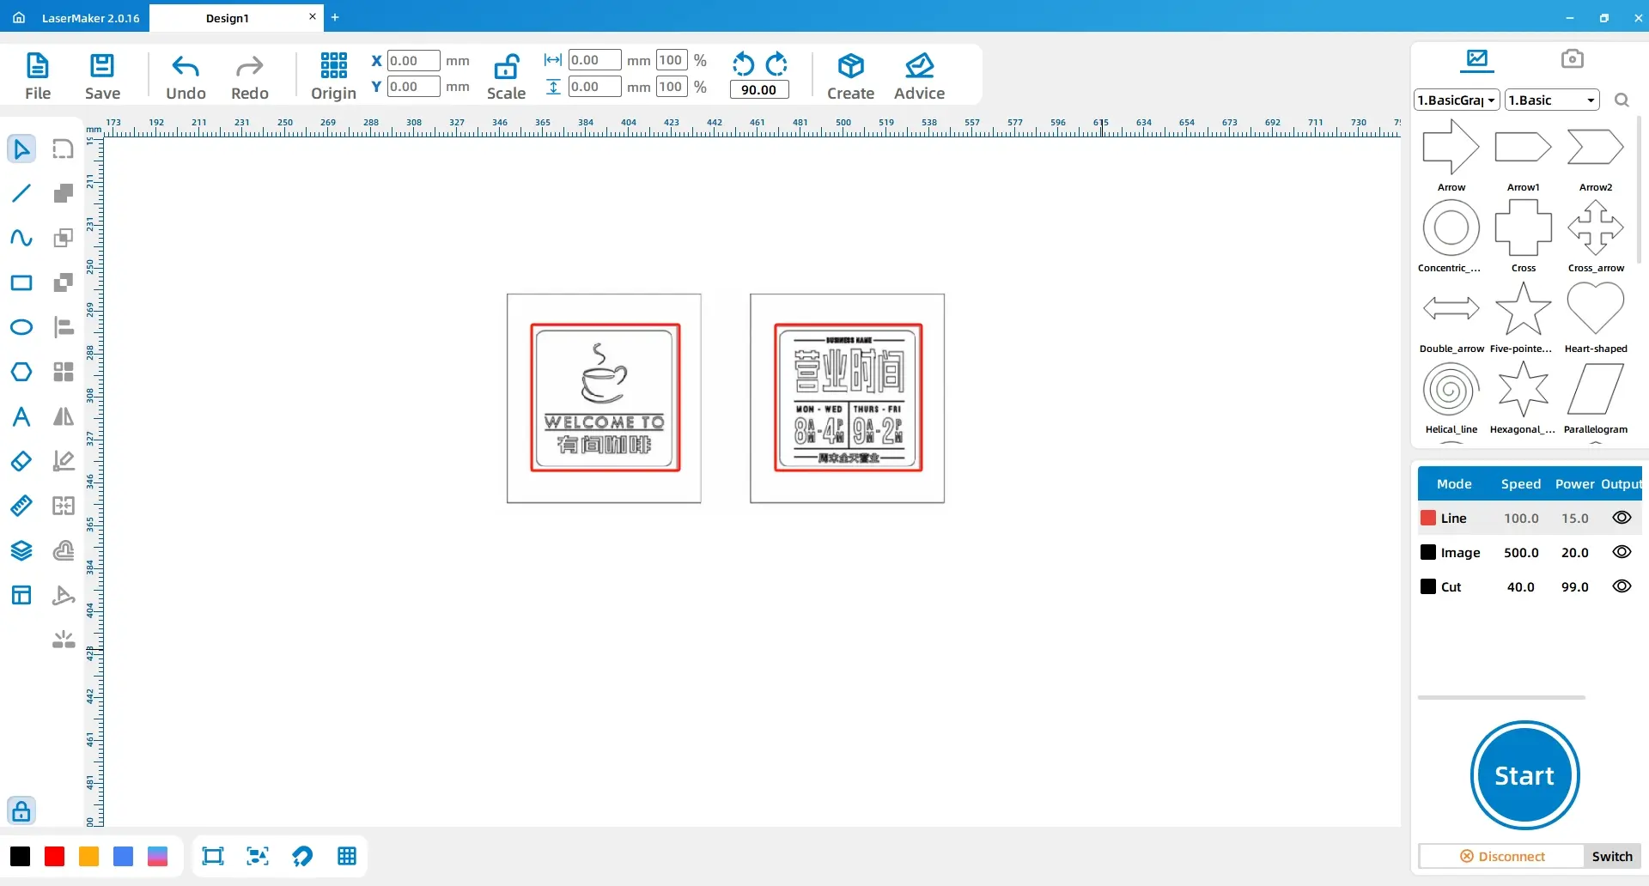Screen dimensions: 1649x886
Task: Toggle visibility of the Line layer
Action: click(x=1622, y=518)
